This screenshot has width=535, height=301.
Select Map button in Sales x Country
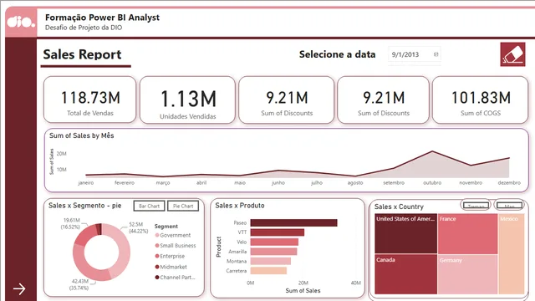click(x=509, y=205)
